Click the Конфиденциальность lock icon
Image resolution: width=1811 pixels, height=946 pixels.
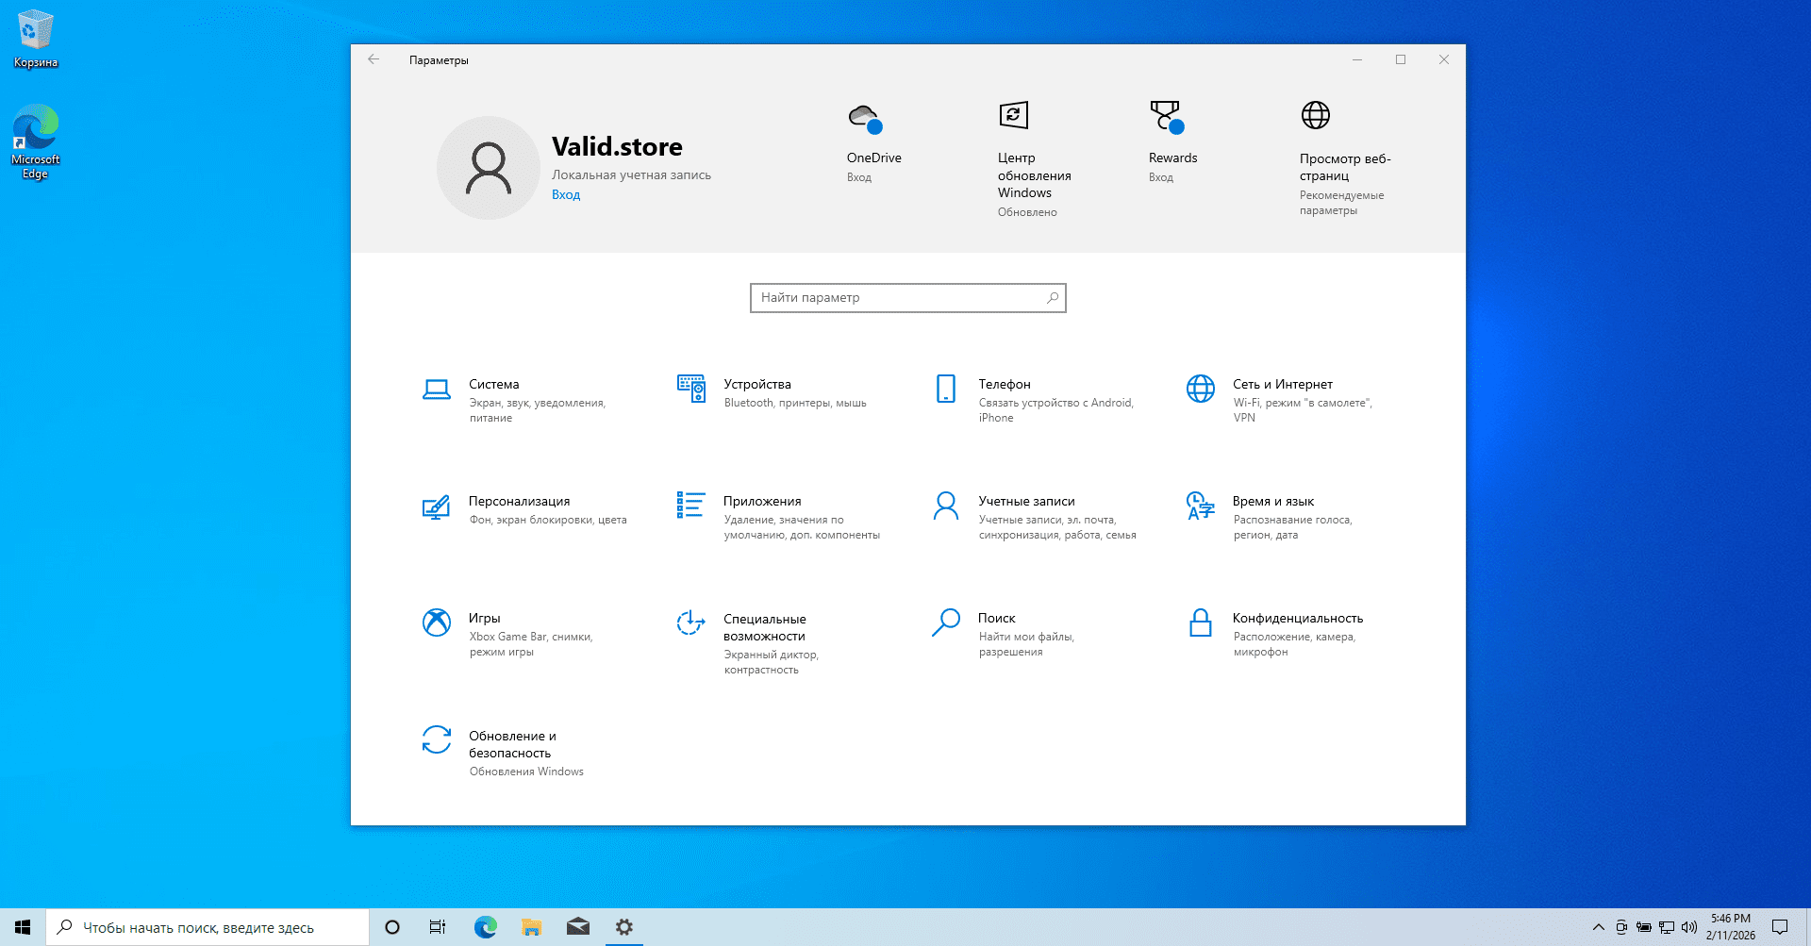click(1200, 622)
